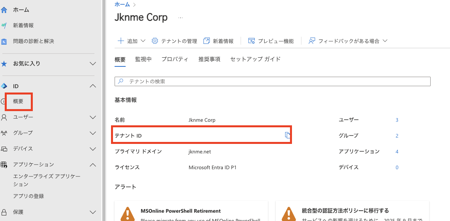Click the ホーム breadcrumb link
The width and height of the screenshot is (450, 221).
coord(122,4)
